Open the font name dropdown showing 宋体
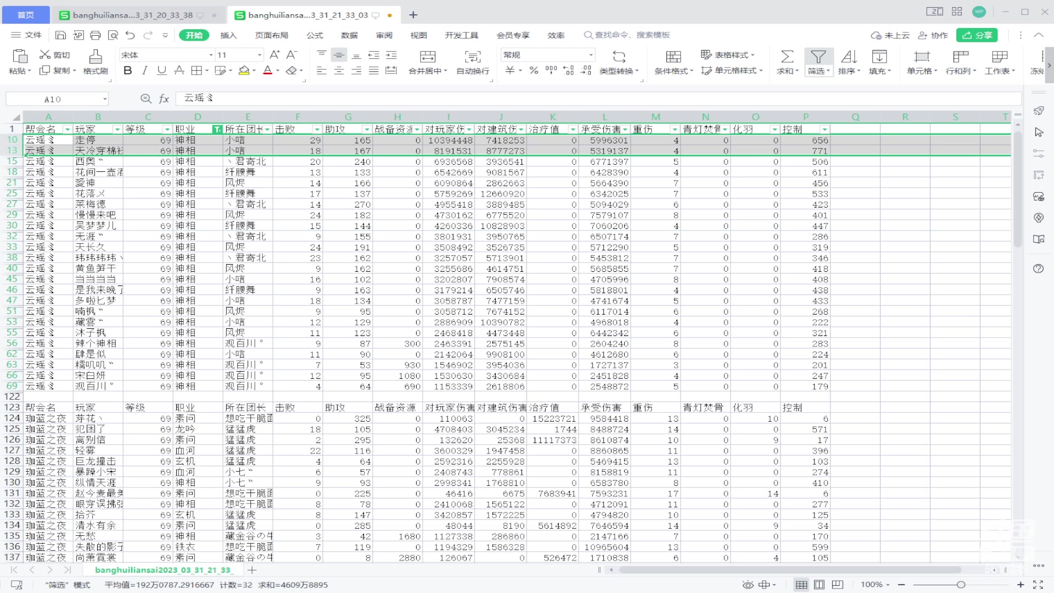Screen dimensions: 1054x593 tap(211, 55)
